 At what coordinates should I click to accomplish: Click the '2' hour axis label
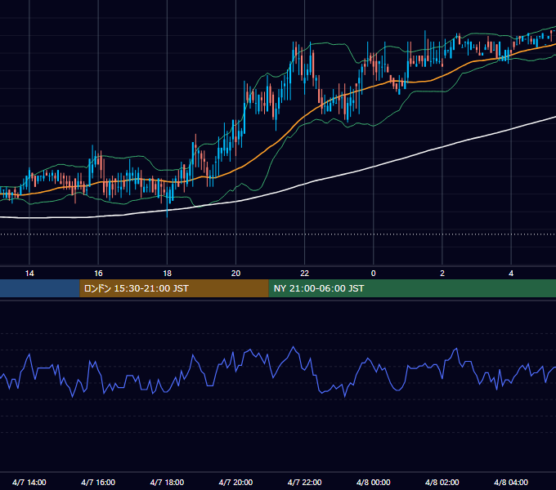click(442, 274)
